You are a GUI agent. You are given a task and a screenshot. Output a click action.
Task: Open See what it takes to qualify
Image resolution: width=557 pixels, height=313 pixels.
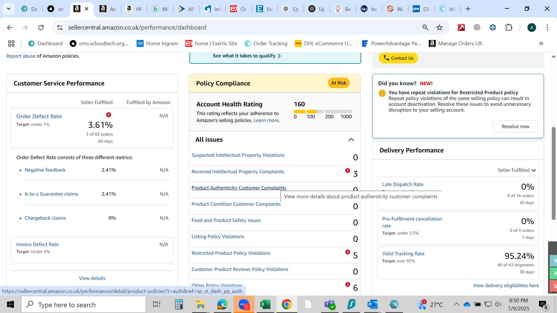click(247, 56)
